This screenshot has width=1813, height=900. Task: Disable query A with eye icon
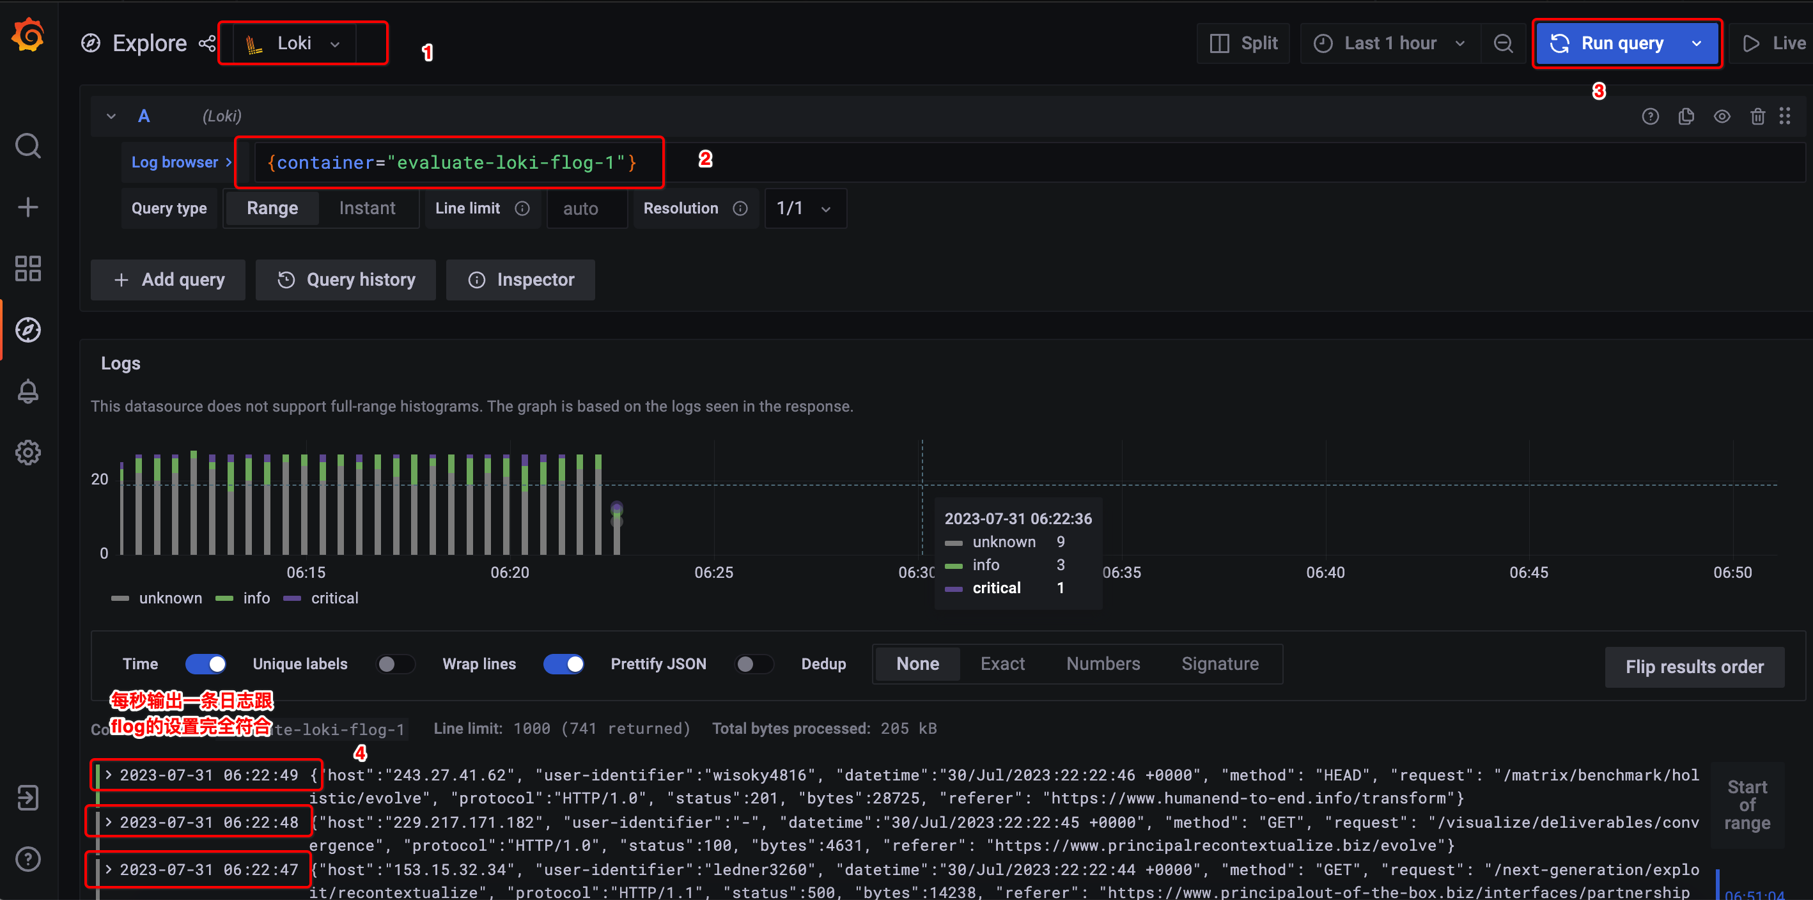tap(1722, 117)
